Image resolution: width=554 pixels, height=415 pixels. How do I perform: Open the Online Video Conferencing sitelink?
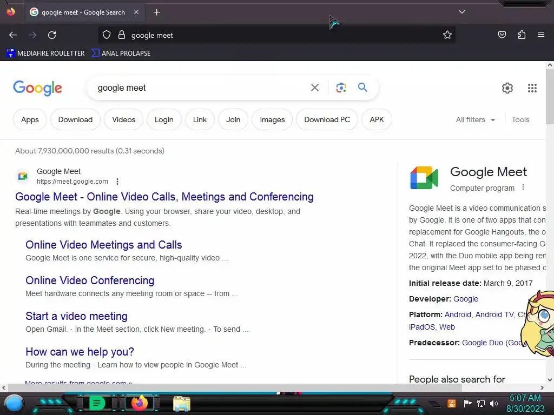(90, 280)
